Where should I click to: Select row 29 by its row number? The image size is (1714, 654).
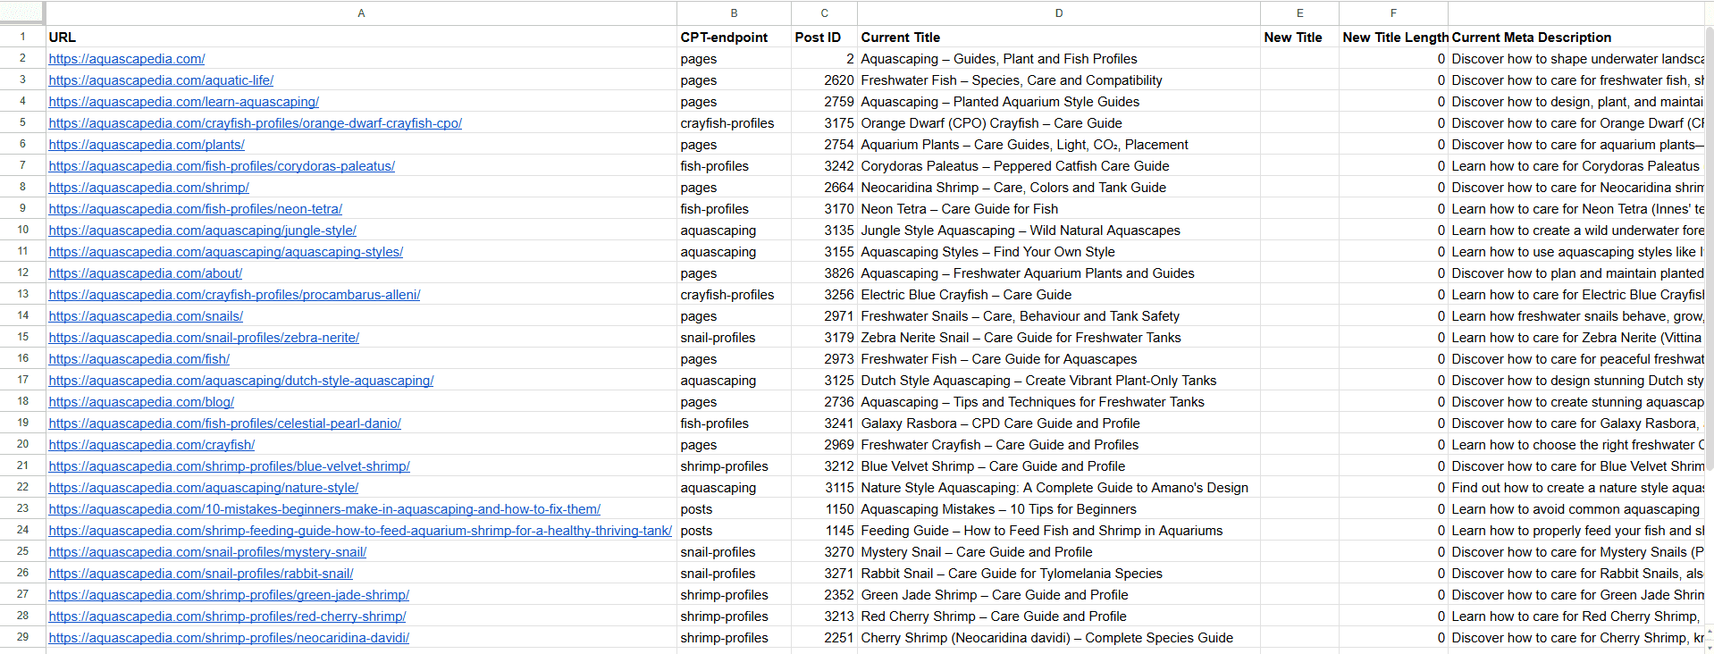[x=22, y=637]
